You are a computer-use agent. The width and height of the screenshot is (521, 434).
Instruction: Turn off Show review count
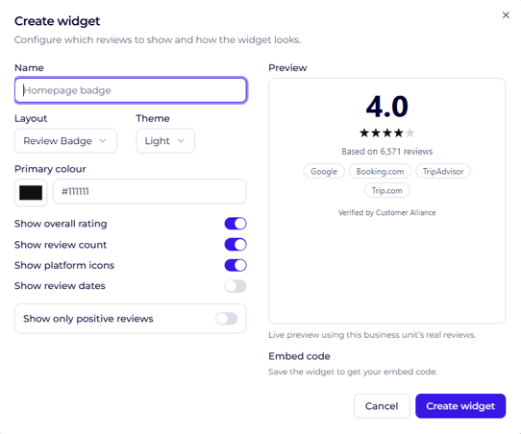coord(236,245)
